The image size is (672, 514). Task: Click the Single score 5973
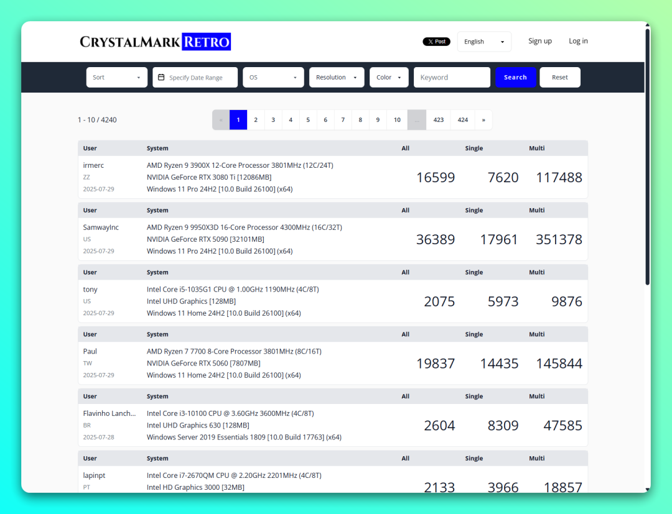[503, 301]
